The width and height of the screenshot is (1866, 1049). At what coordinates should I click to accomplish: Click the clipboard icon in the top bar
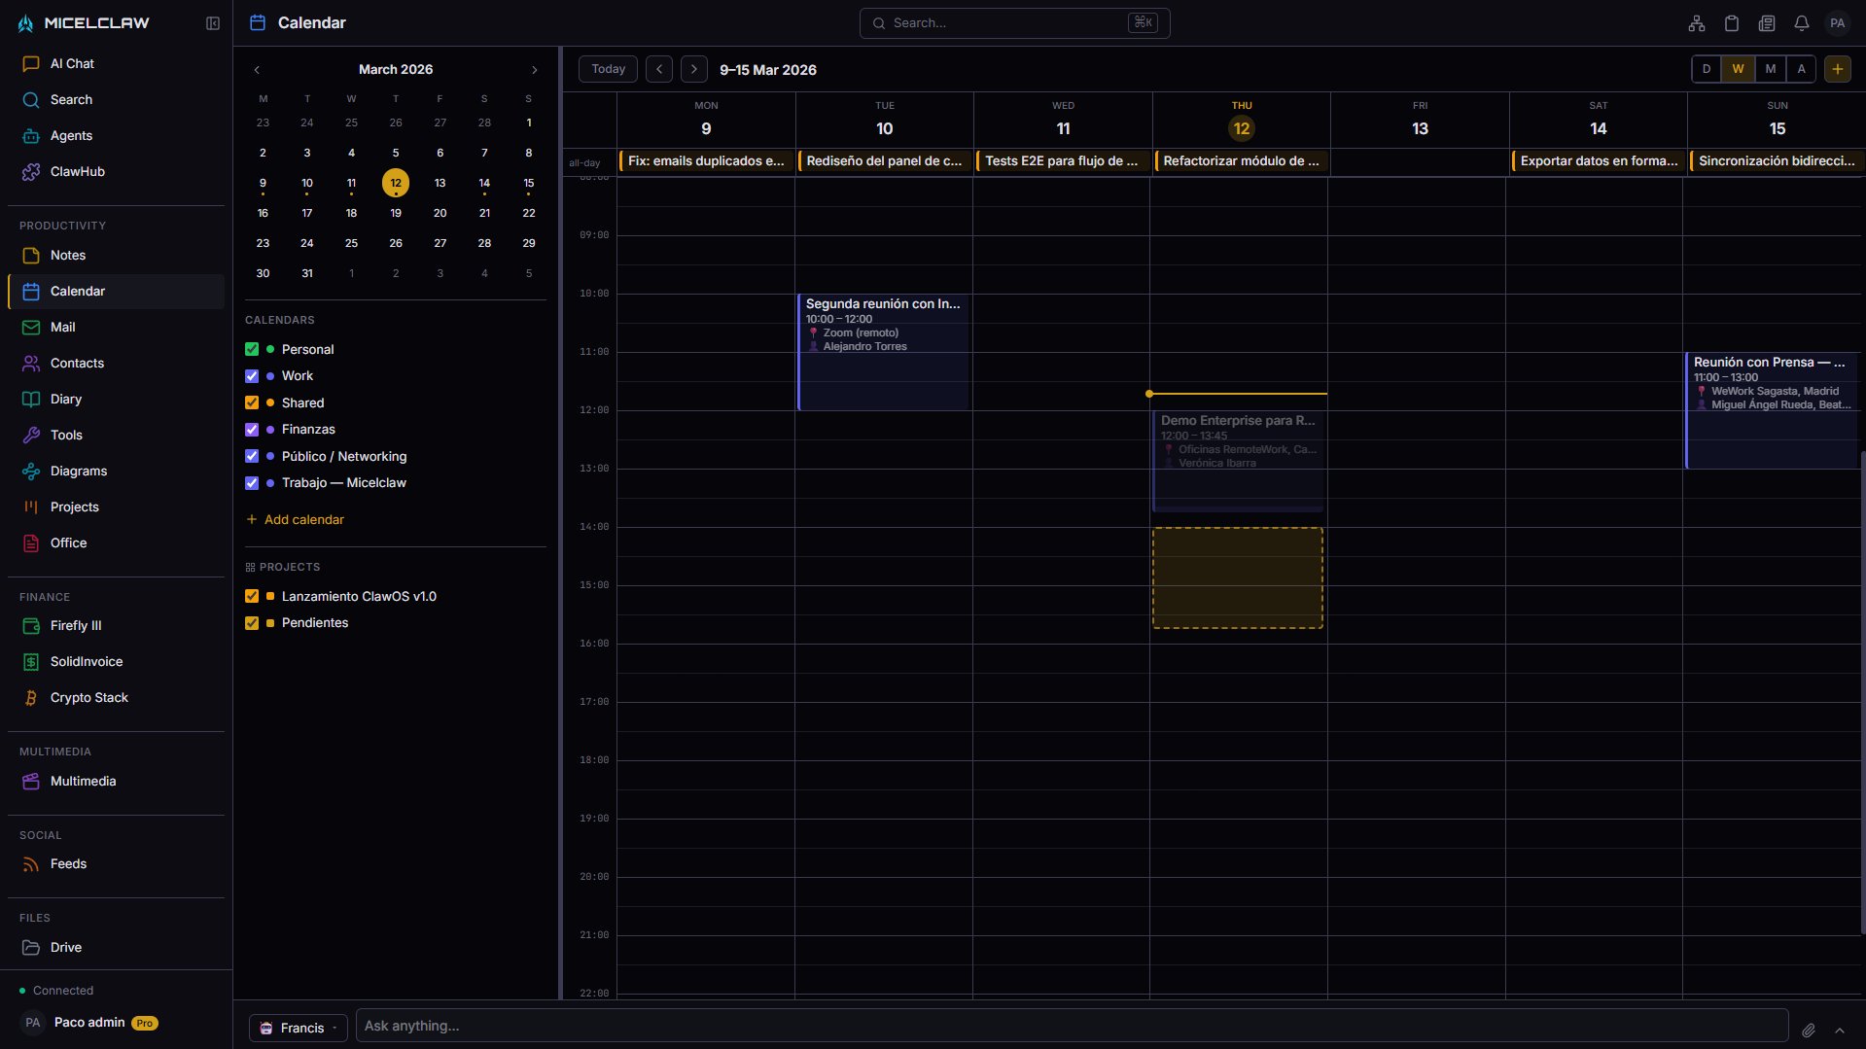1732,22
